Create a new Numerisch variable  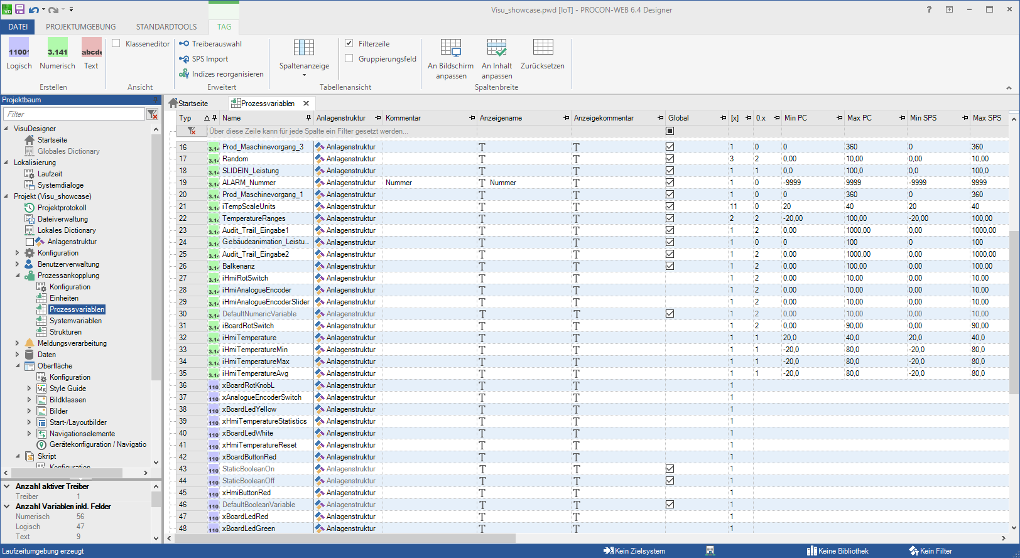[x=57, y=53]
